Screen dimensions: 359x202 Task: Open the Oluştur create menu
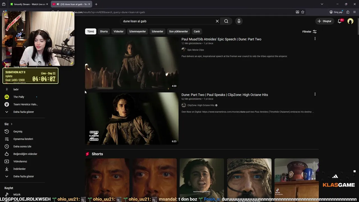[325, 21]
